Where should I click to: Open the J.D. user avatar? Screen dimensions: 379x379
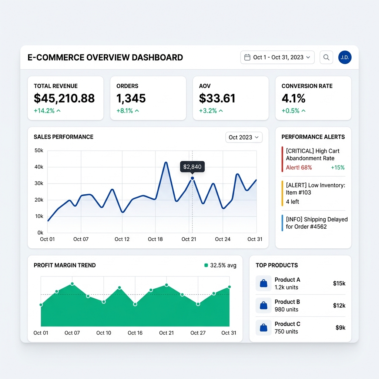(x=345, y=57)
